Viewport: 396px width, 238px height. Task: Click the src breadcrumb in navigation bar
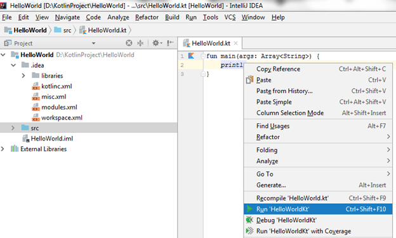point(63,30)
